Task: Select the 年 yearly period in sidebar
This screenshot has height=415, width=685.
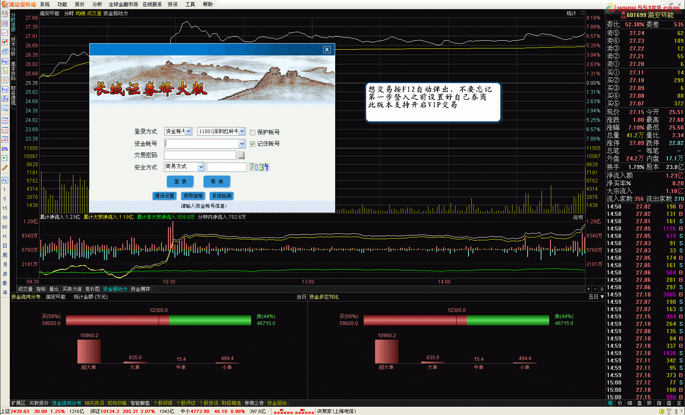Action: pyautogui.click(x=4, y=292)
